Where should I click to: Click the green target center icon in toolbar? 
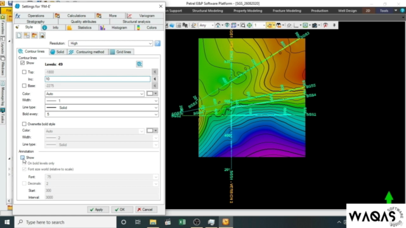pos(249,25)
